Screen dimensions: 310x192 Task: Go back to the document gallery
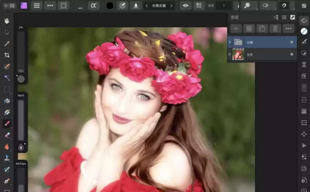click(x=9, y=5)
